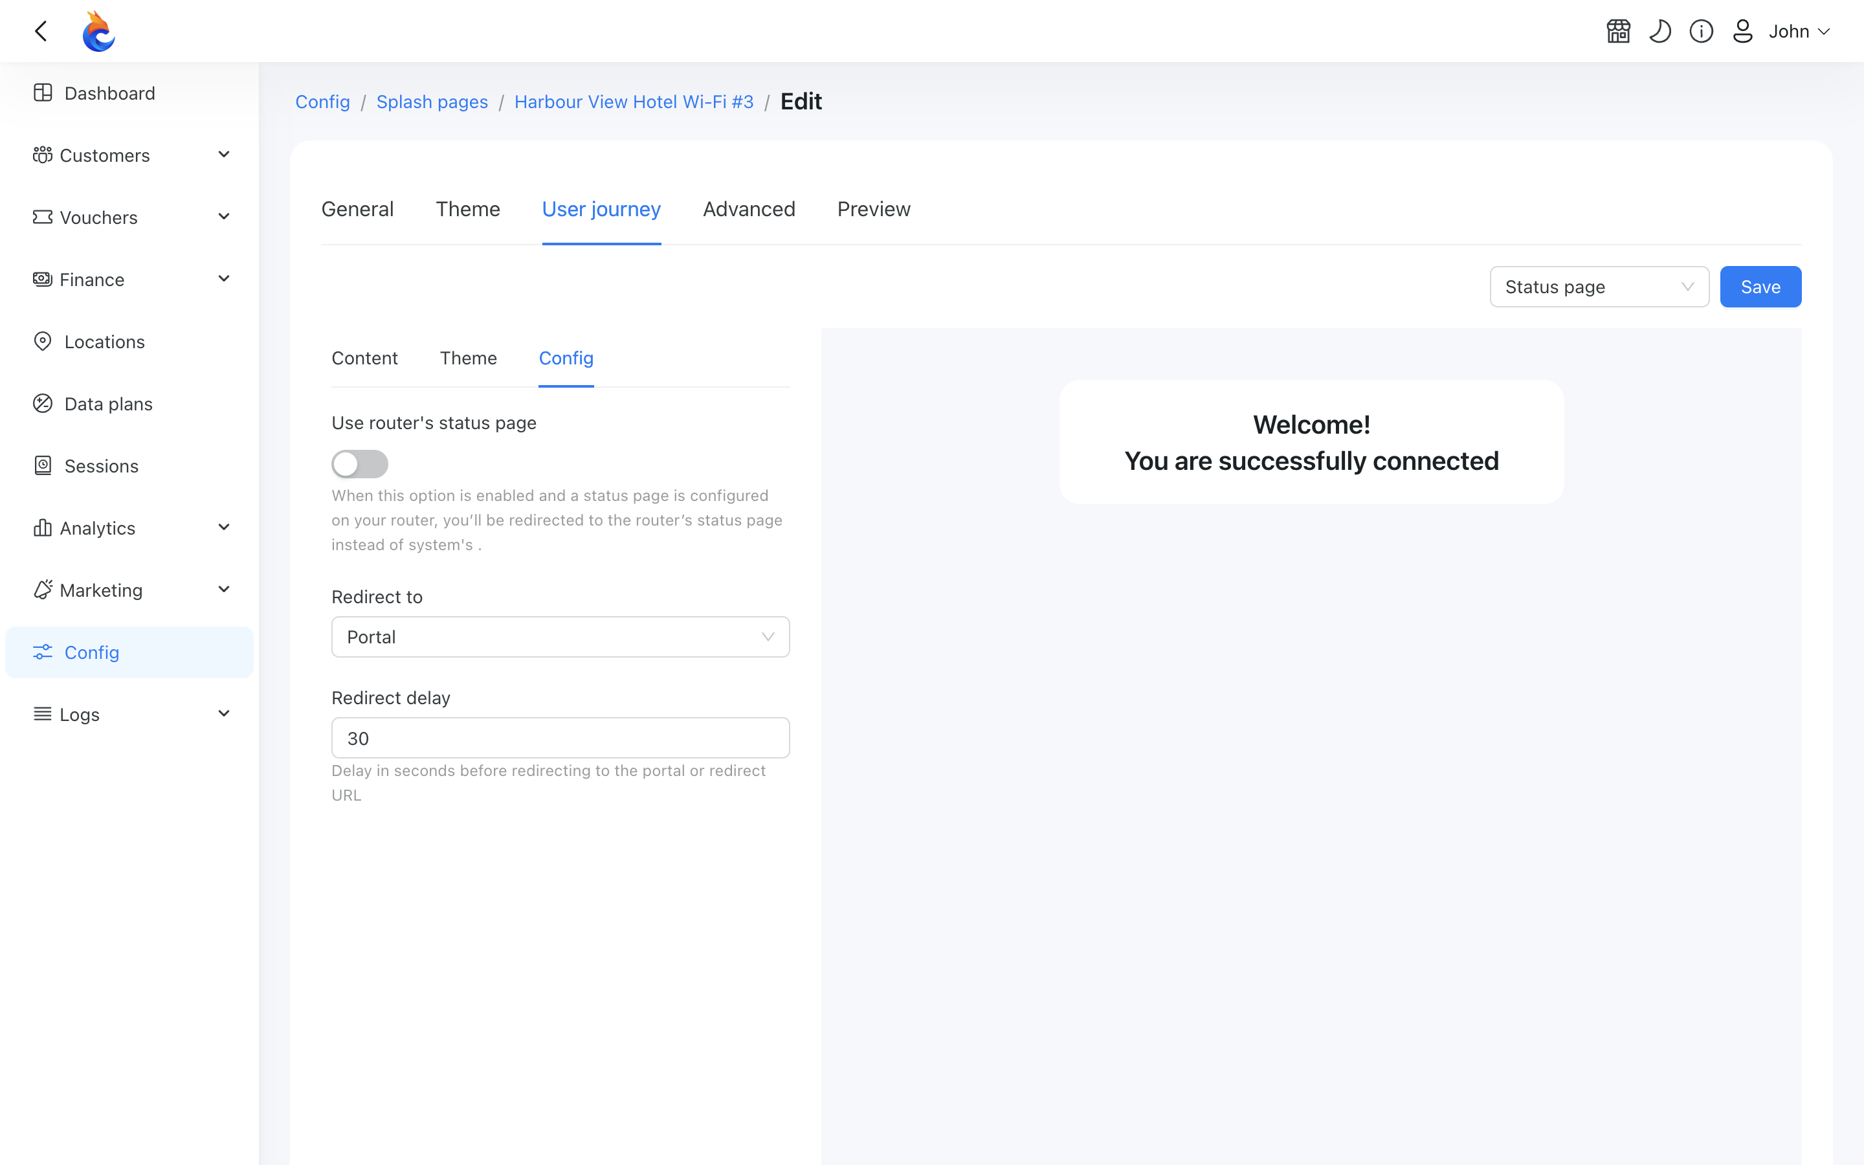Select the Content sub-tab

tap(364, 359)
